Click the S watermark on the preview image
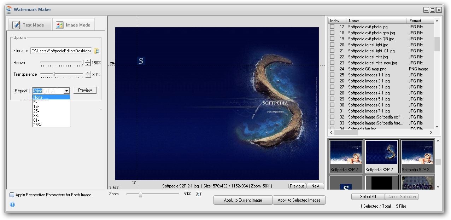 click(141, 61)
